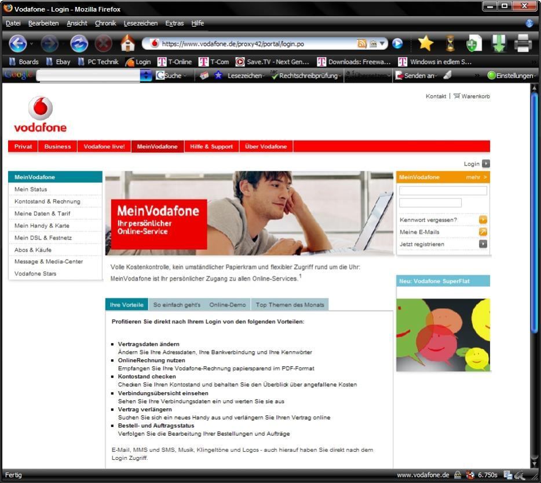Click the password field below username
Screen dimensions: 541x483
[430, 202]
